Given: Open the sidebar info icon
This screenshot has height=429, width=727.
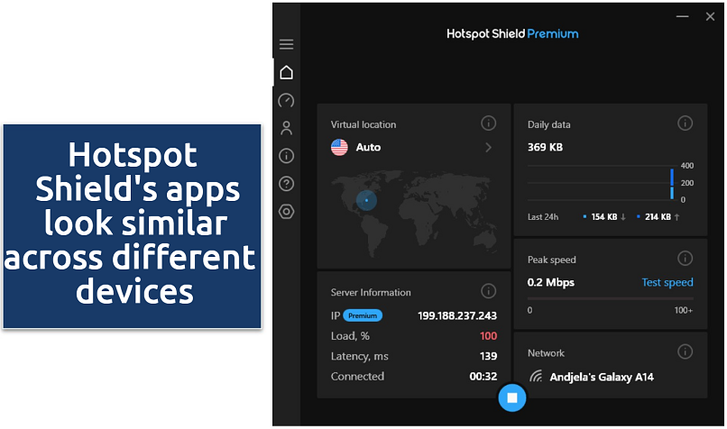Looking at the screenshot, I should (286, 156).
